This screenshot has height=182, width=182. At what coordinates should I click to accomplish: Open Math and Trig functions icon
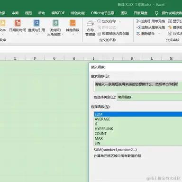pyautogui.click(x=55, y=23)
